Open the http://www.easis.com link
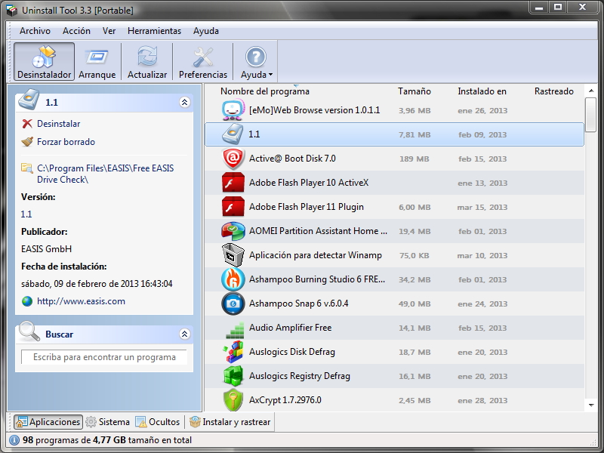 81,301
